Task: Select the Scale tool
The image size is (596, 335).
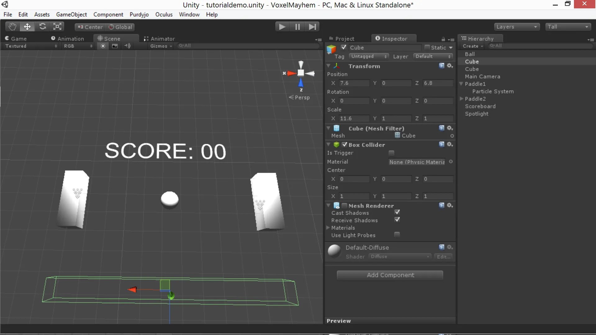Action: 57,26
